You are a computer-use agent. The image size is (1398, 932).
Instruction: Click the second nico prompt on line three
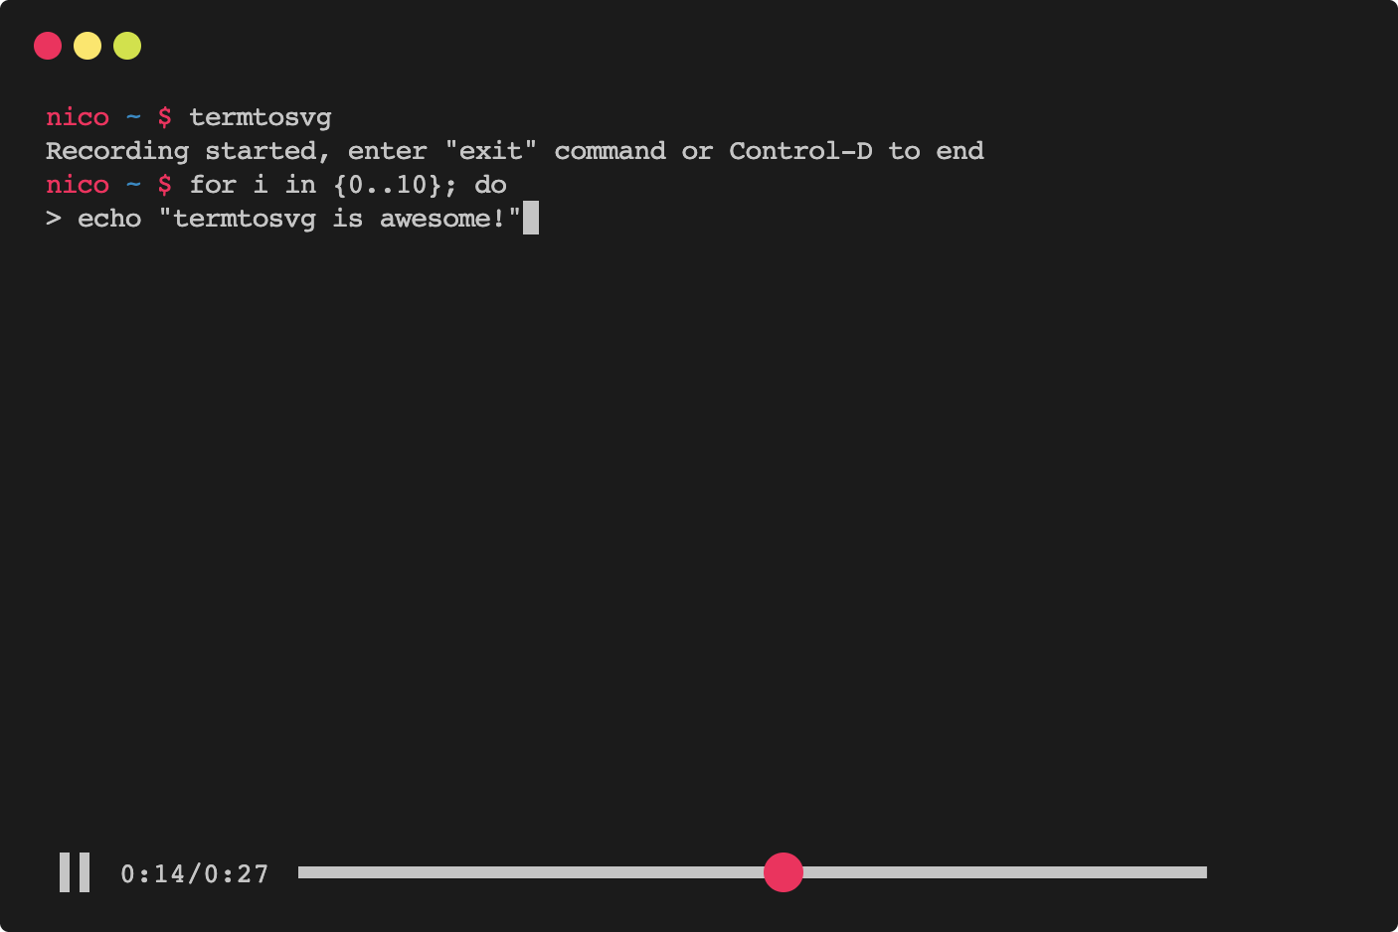pos(78,185)
